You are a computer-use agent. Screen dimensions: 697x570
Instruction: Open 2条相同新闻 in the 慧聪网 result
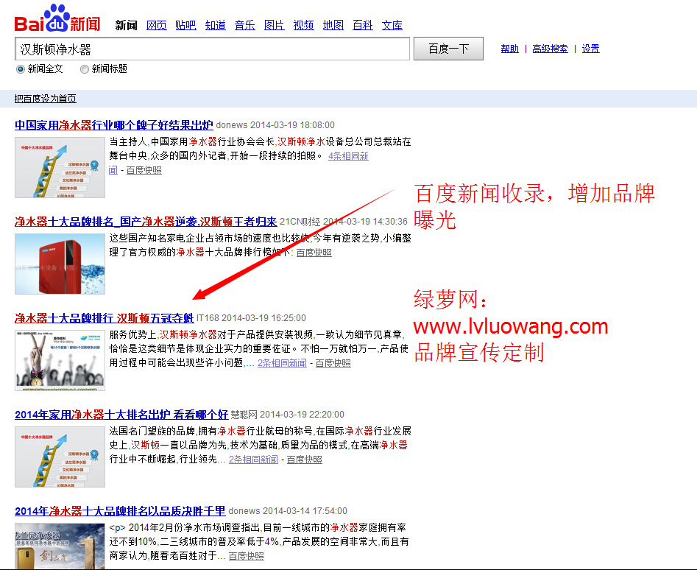[253, 460]
